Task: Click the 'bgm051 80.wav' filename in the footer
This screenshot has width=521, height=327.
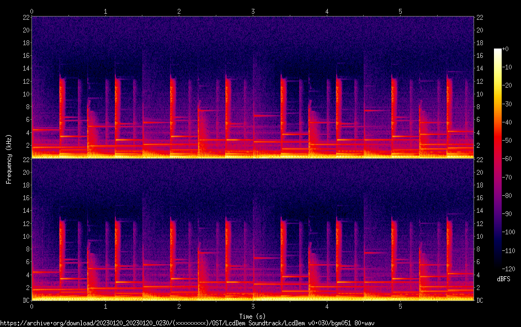Action: [353, 323]
